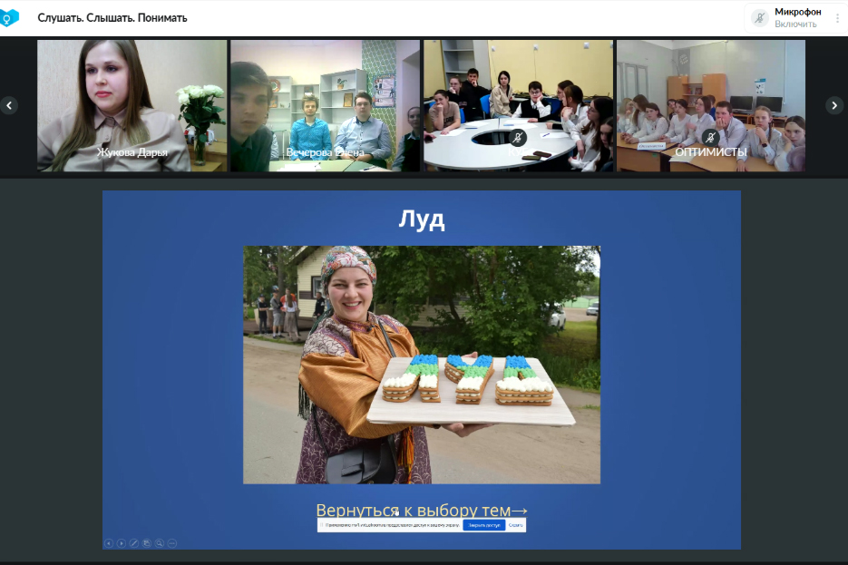Open the three-dot options menu in the header
848x565 pixels.
837,18
